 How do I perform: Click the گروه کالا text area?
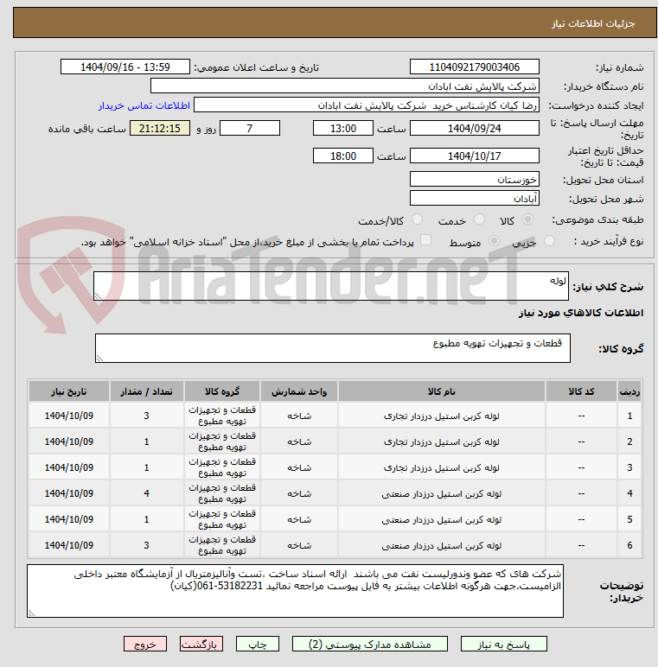pyautogui.click(x=332, y=348)
